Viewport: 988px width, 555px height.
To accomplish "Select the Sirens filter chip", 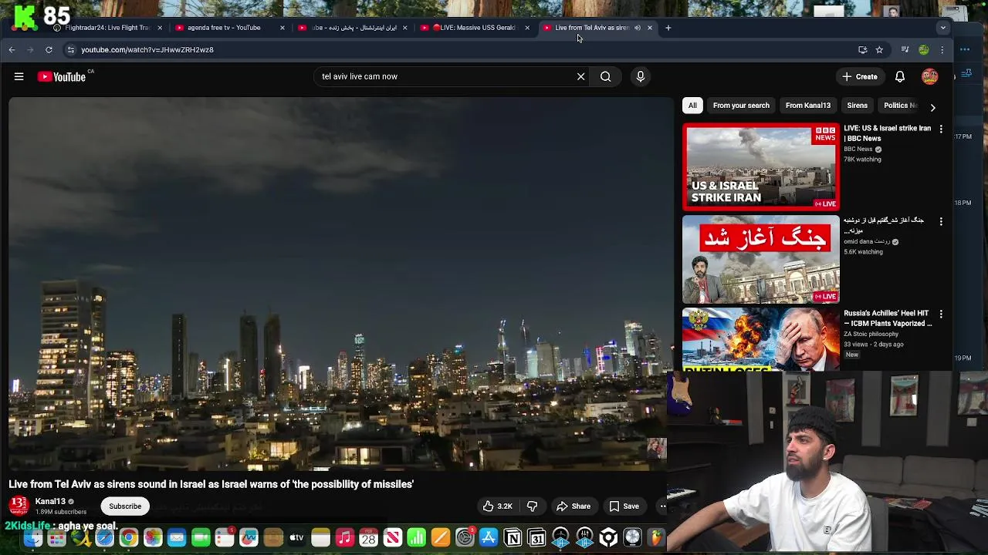I will pos(858,106).
